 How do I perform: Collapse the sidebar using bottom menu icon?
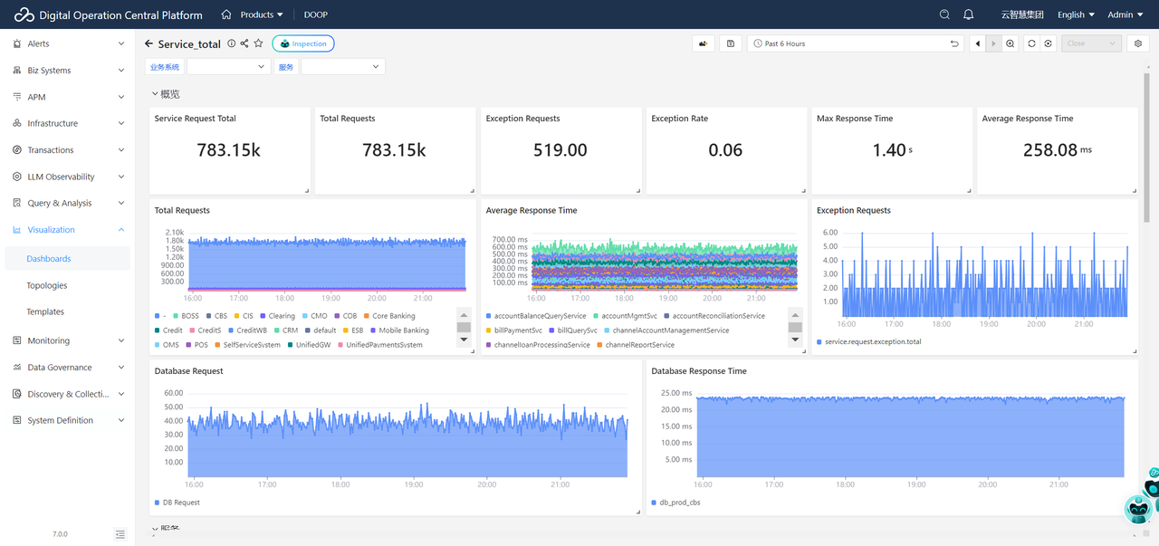click(120, 534)
